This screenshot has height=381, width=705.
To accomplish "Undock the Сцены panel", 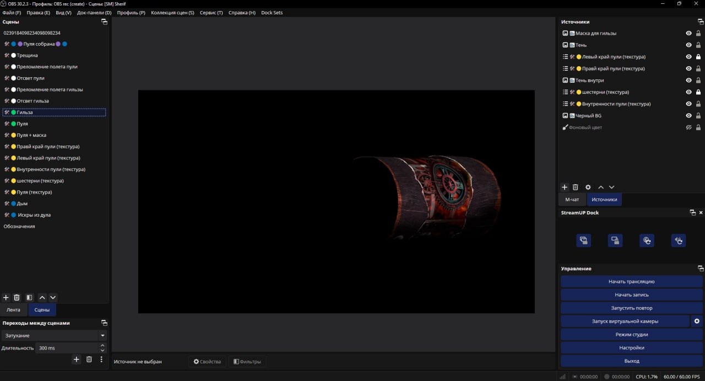I will [x=104, y=22].
